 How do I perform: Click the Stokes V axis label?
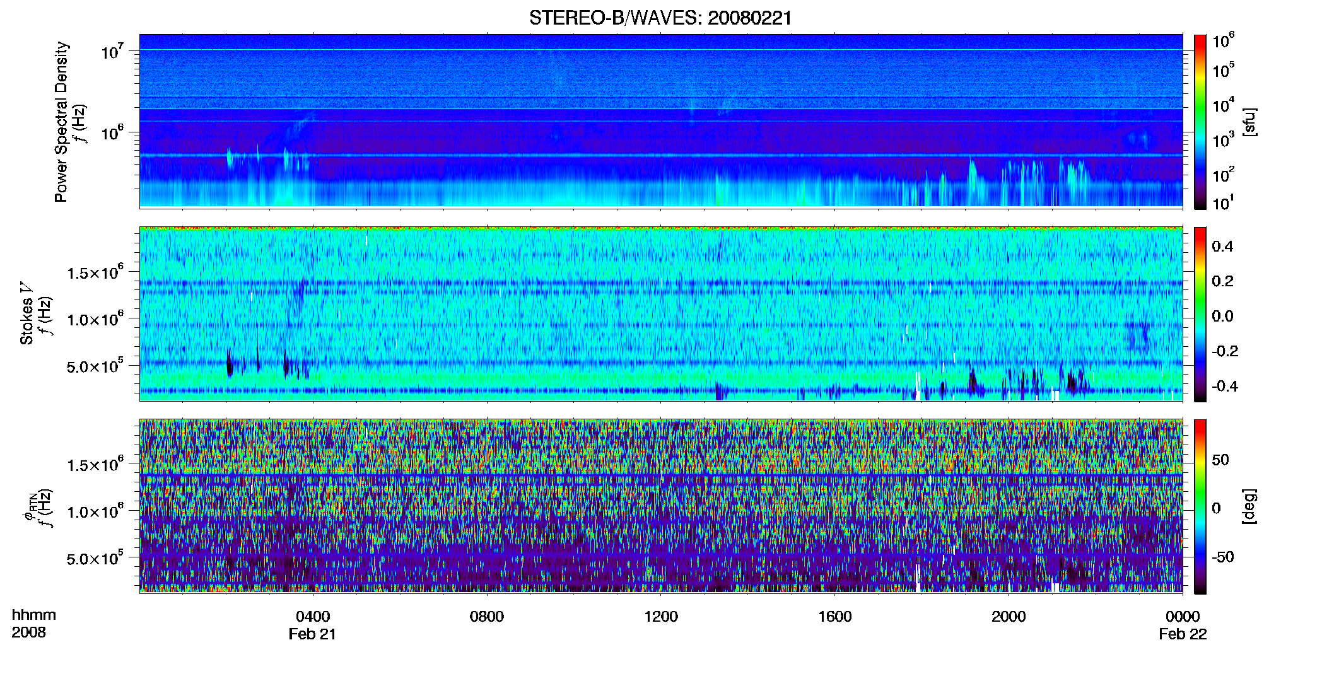pos(26,313)
